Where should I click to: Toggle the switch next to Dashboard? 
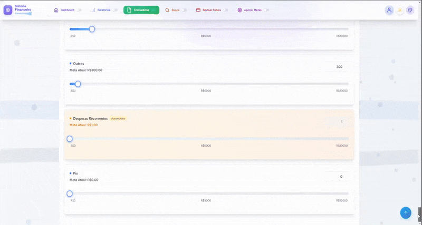coord(79,10)
